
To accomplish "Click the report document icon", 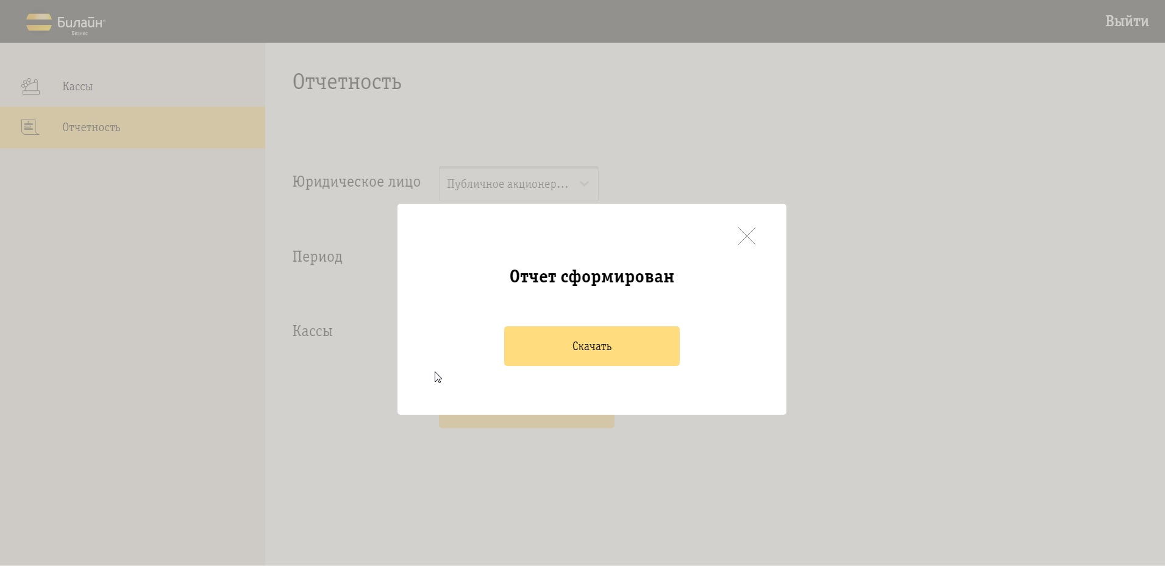I will 30,127.
